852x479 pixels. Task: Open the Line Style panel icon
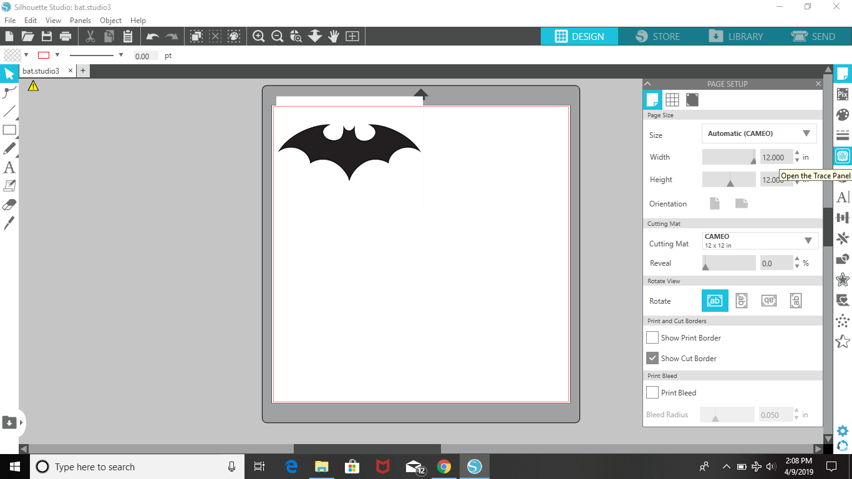843,135
